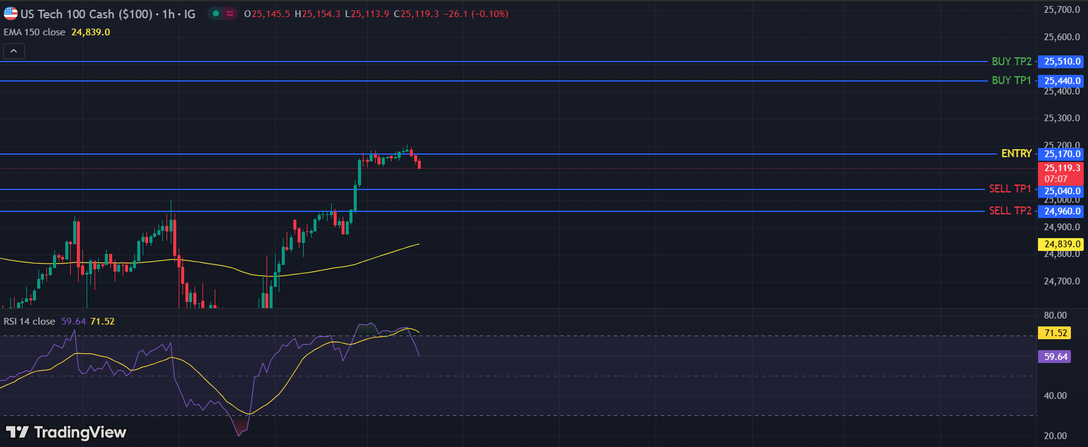Select the RSI 14 close indicator legend
The width and height of the screenshot is (1088, 447).
[x=29, y=322]
